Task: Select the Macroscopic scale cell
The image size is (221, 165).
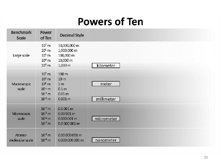Action: coord(21,86)
